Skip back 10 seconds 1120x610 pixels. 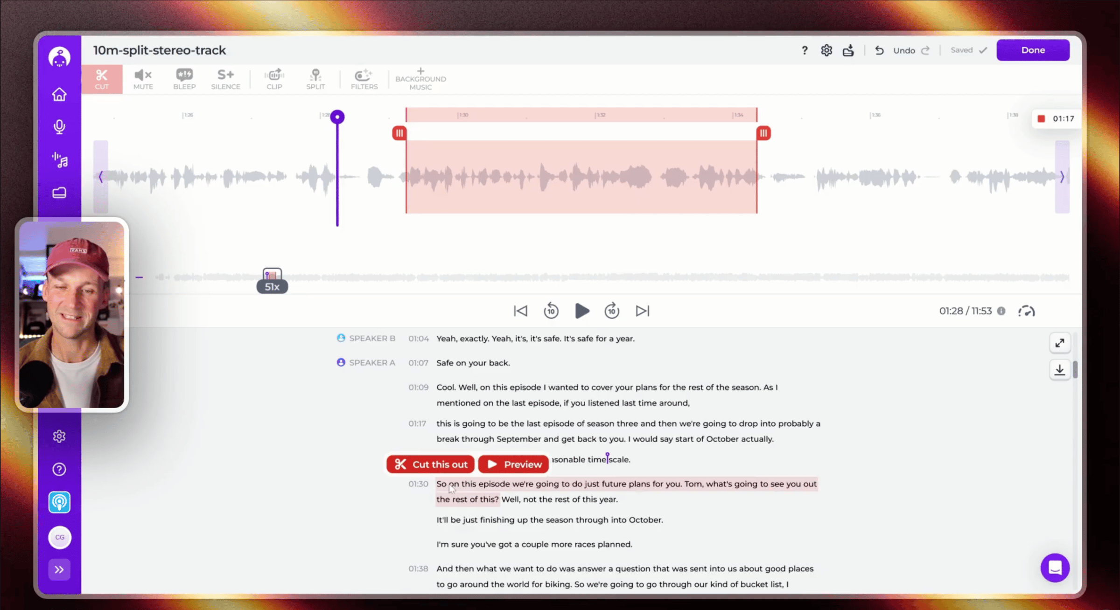tap(551, 311)
